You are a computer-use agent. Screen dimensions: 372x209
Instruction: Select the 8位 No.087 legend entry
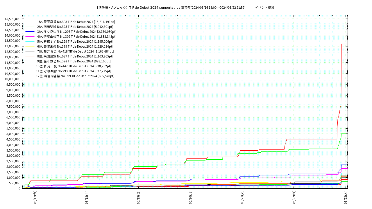tap(75, 56)
